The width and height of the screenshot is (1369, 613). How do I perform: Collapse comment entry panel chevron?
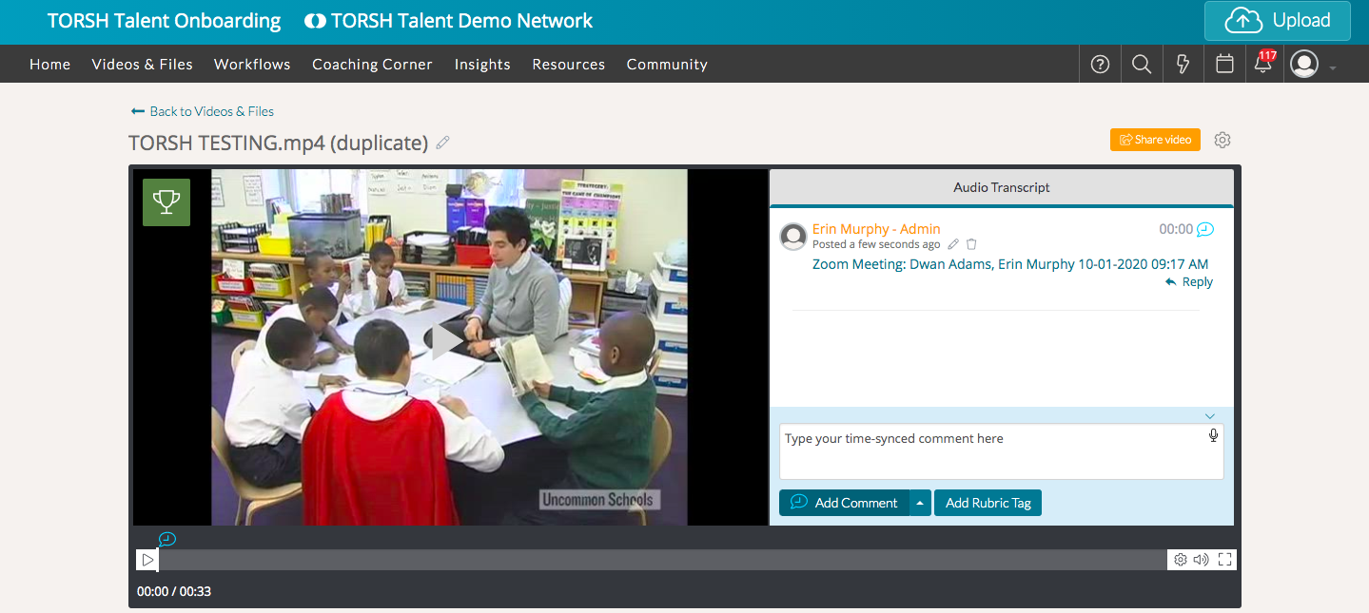(x=1210, y=416)
